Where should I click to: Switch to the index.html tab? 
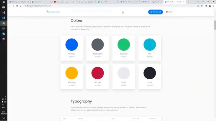(41, 2)
